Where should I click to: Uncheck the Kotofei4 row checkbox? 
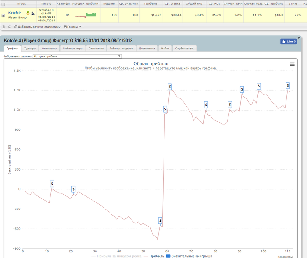click(4, 16)
